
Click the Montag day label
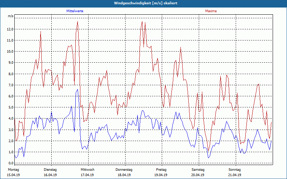13,170
